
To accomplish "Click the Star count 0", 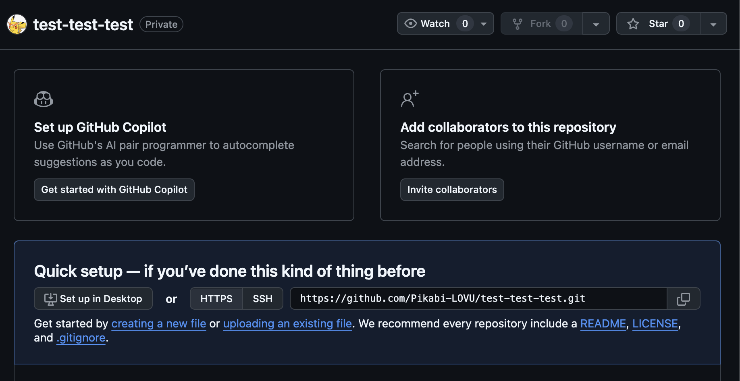I will coord(681,24).
